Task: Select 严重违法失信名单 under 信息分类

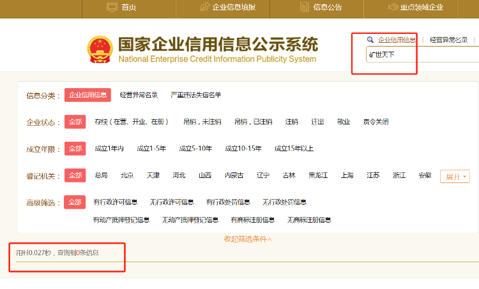Action: click(195, 95)
